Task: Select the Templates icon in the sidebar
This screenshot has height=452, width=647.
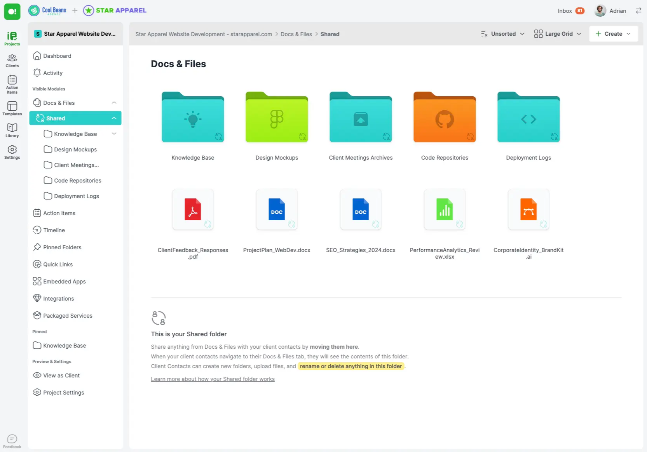Action: click(x=12, y=108)
